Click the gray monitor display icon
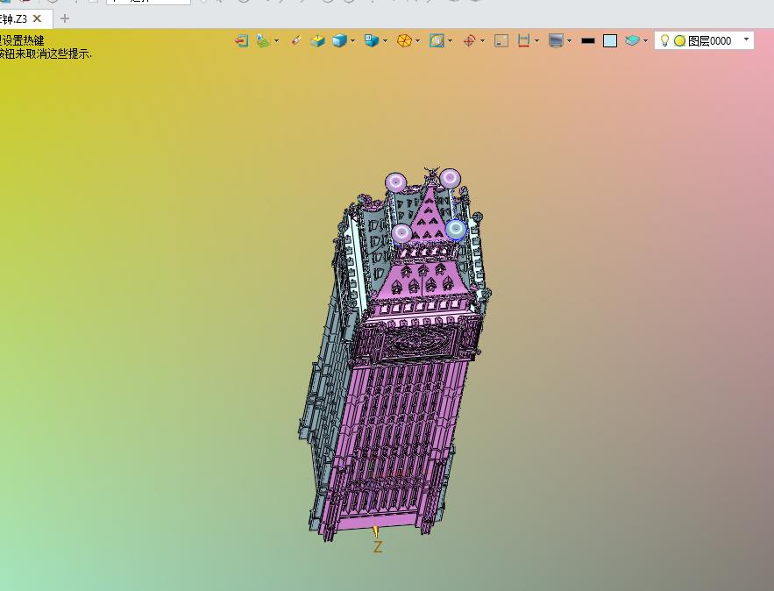The height and width of the screenshot is (591, 774). point(556,40)
